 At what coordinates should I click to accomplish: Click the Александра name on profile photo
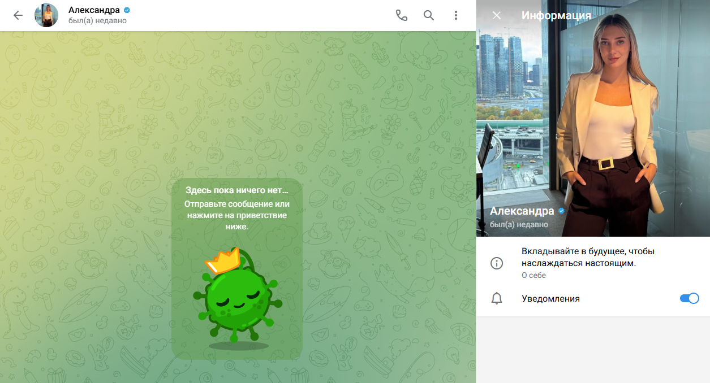point(522,211)
